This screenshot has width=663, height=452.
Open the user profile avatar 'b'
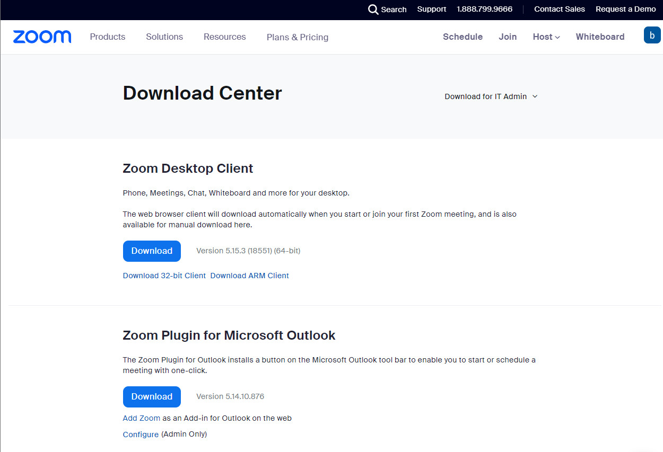(652, 35)
